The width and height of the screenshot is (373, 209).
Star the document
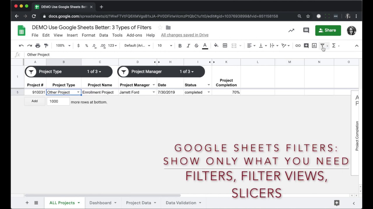tap(160, 28)
